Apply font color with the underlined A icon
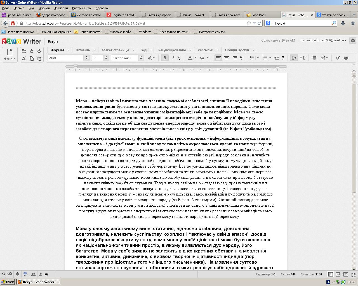358x286 pixels. [x=190, y=58]
